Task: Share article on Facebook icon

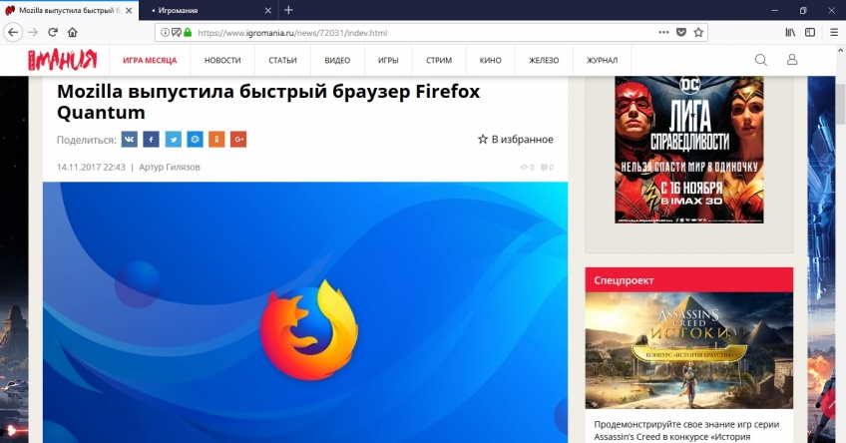Action: click(x=151, y=140)
